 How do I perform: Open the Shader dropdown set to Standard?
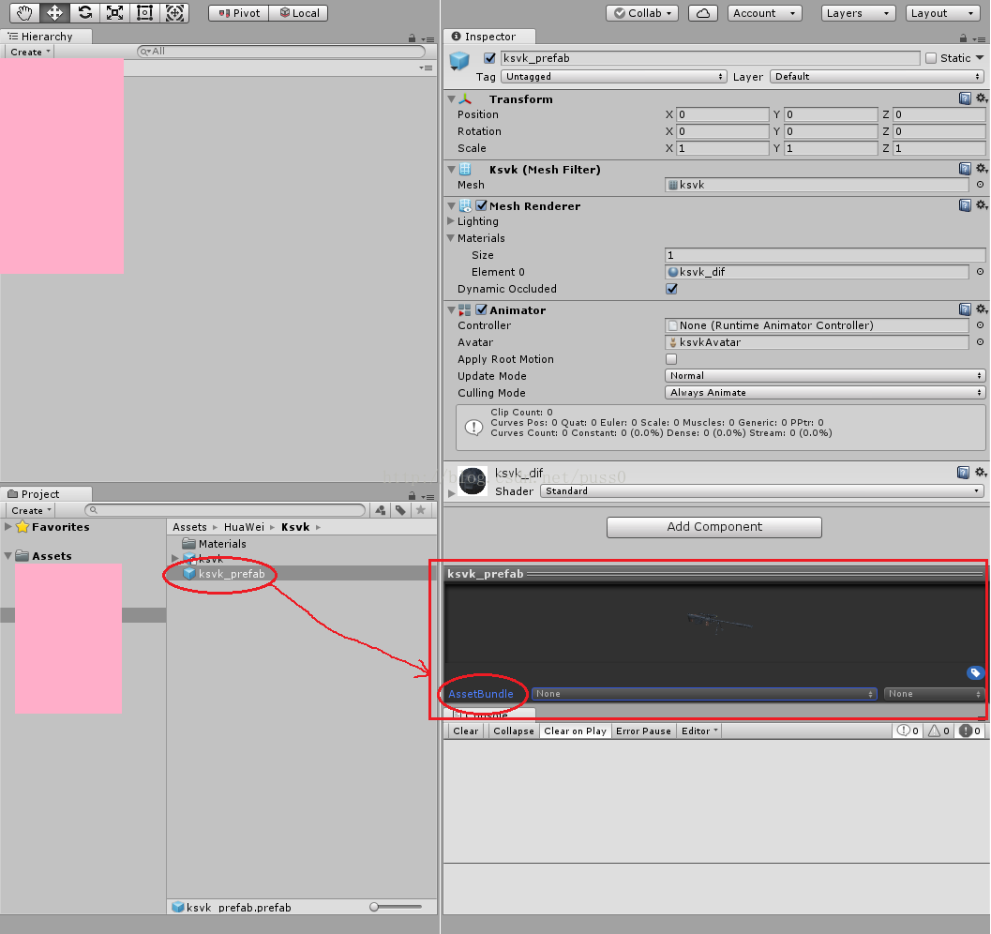tap(762, 491)
